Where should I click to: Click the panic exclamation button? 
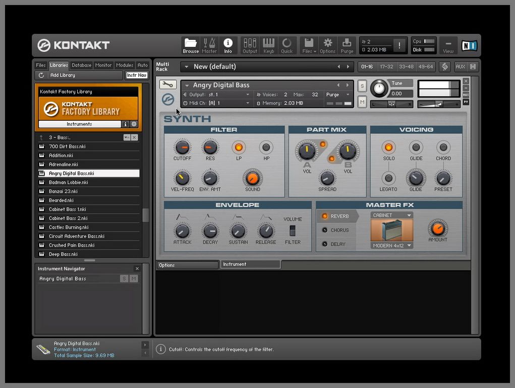(399, 45)
